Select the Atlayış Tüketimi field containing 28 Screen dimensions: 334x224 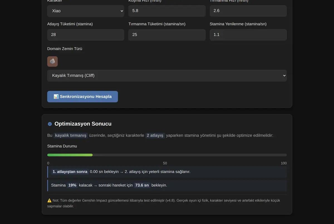coord(86,35)
